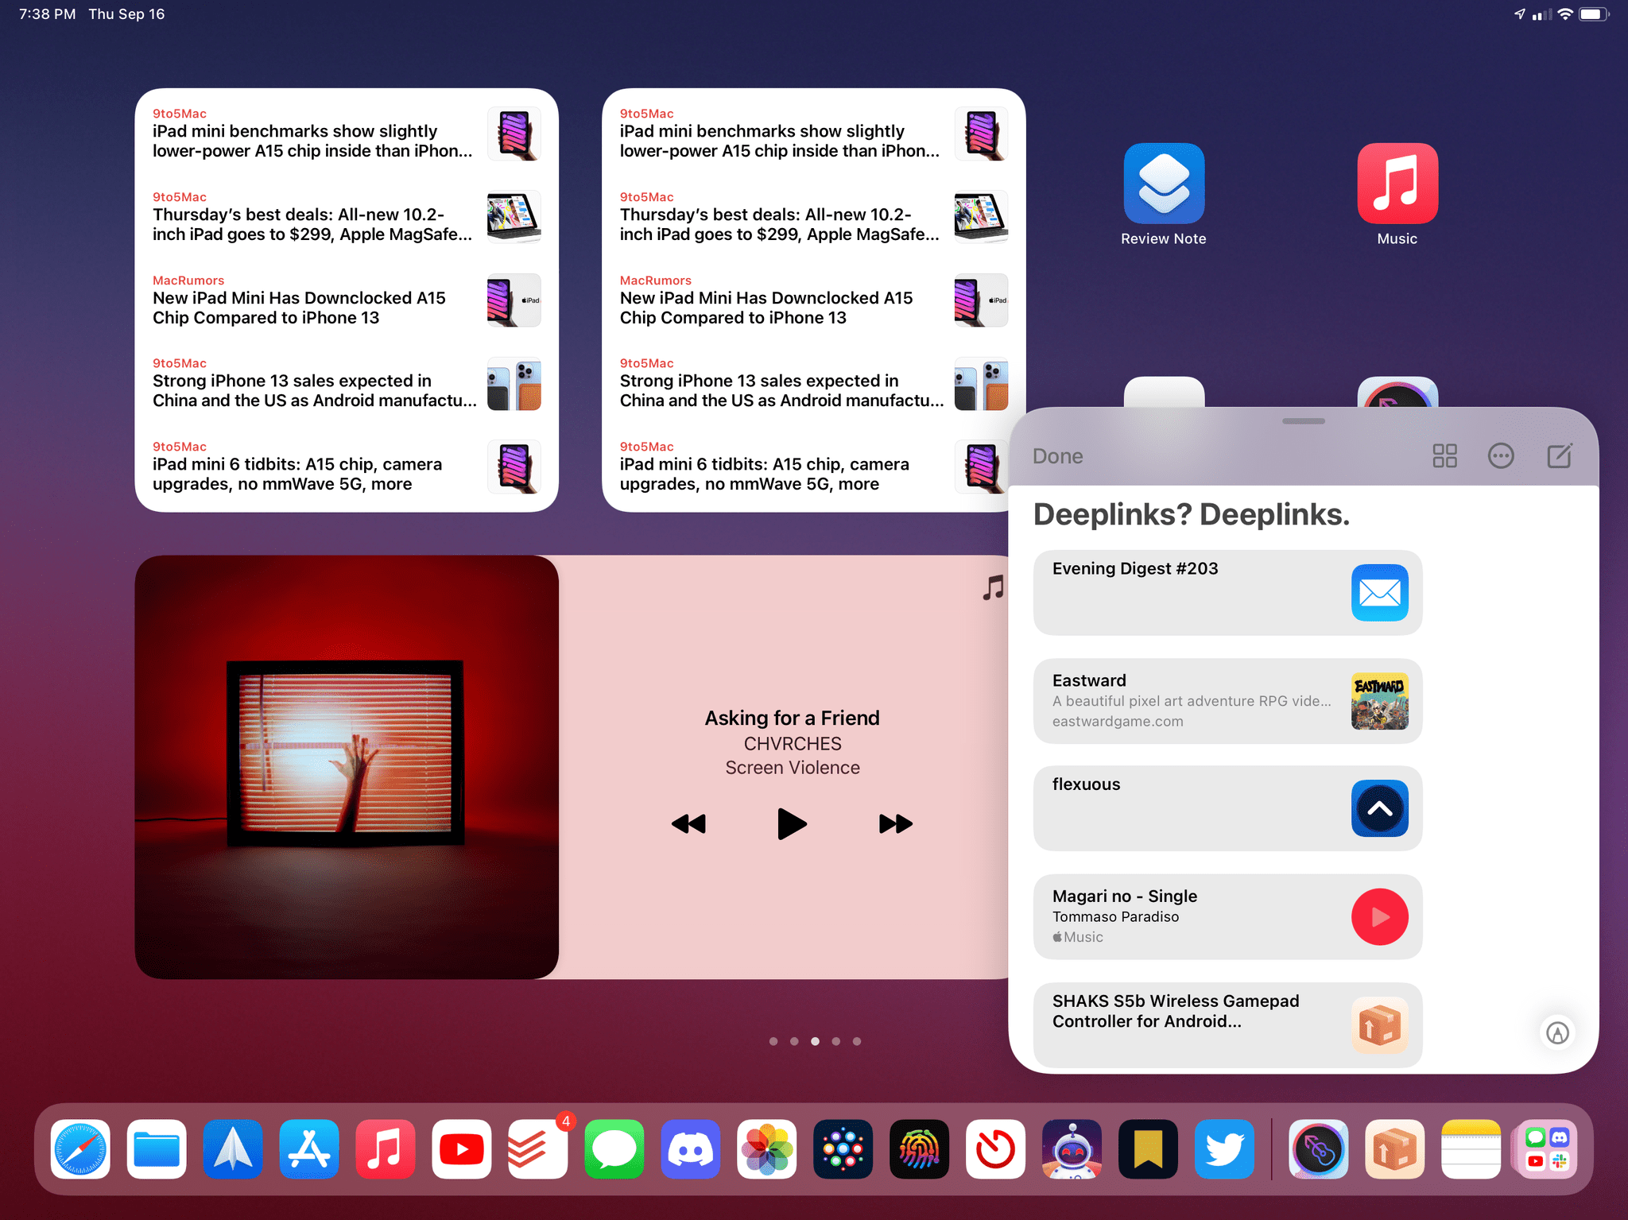Open right widget Strong iPhone 13 sales article
1628x1220 pixels.
tap(814, 383)
